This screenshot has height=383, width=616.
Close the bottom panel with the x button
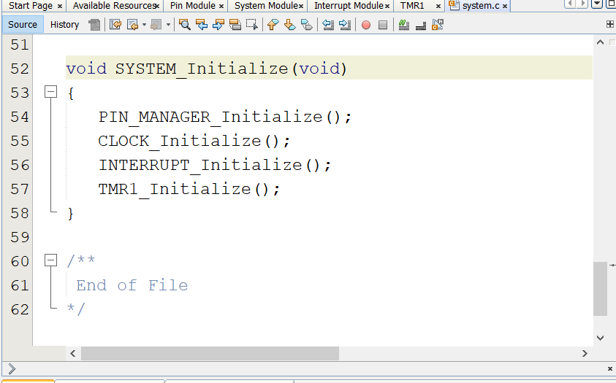pyautogui.click(x=609, y=368)
